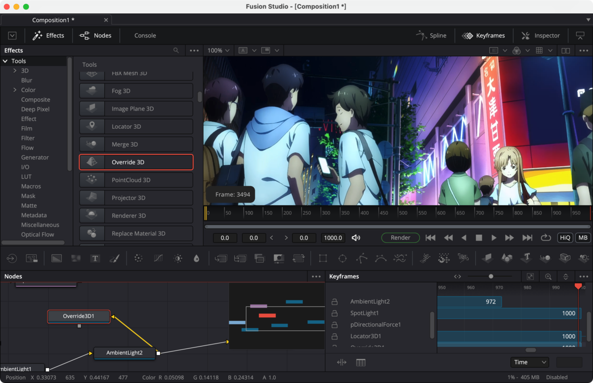Select the AmbientLight2 node
The image size is (593, 383).
click(x=125, y=353)
